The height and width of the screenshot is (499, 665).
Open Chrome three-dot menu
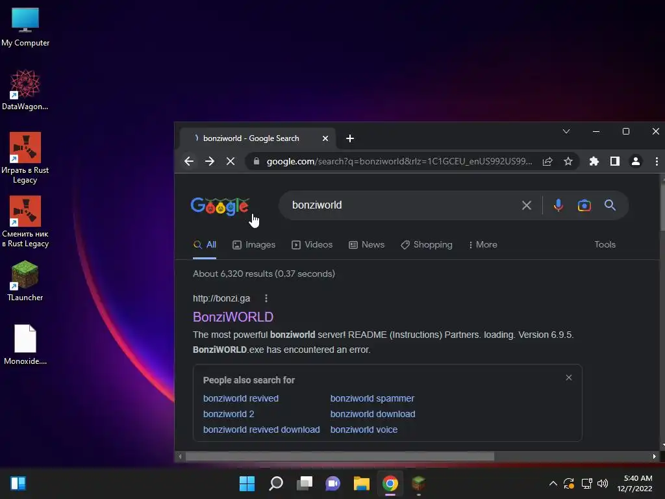657,161
